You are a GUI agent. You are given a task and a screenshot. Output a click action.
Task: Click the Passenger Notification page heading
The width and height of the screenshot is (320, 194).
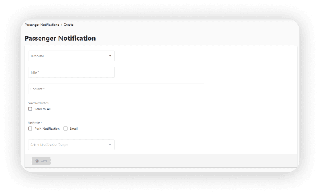pos(60,38)
